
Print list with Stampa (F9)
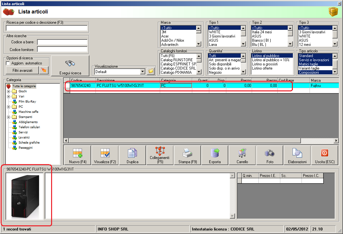point(187,155)
